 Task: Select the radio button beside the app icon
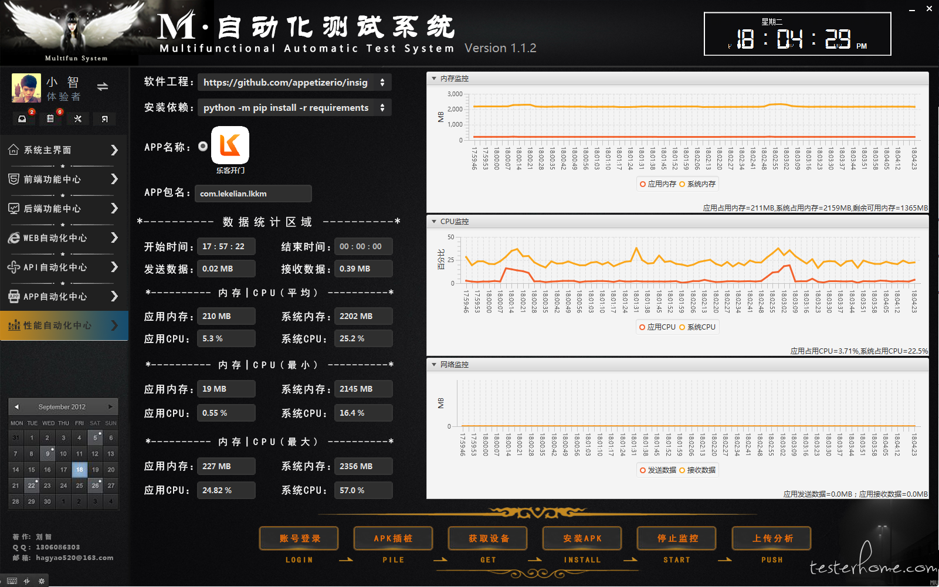[203, 146]
